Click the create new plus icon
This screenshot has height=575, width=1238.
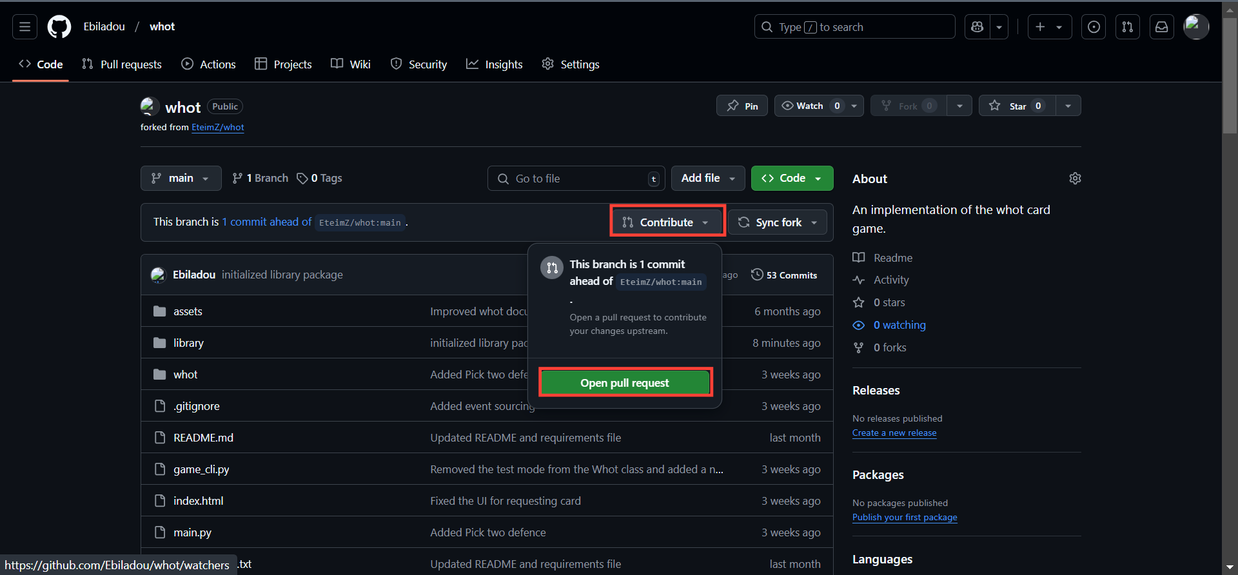pos(1049,27)
